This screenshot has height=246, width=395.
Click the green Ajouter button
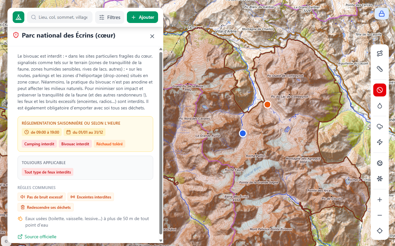pos(142,17)
